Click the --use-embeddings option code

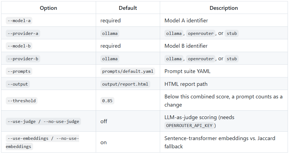pos(42,142)
